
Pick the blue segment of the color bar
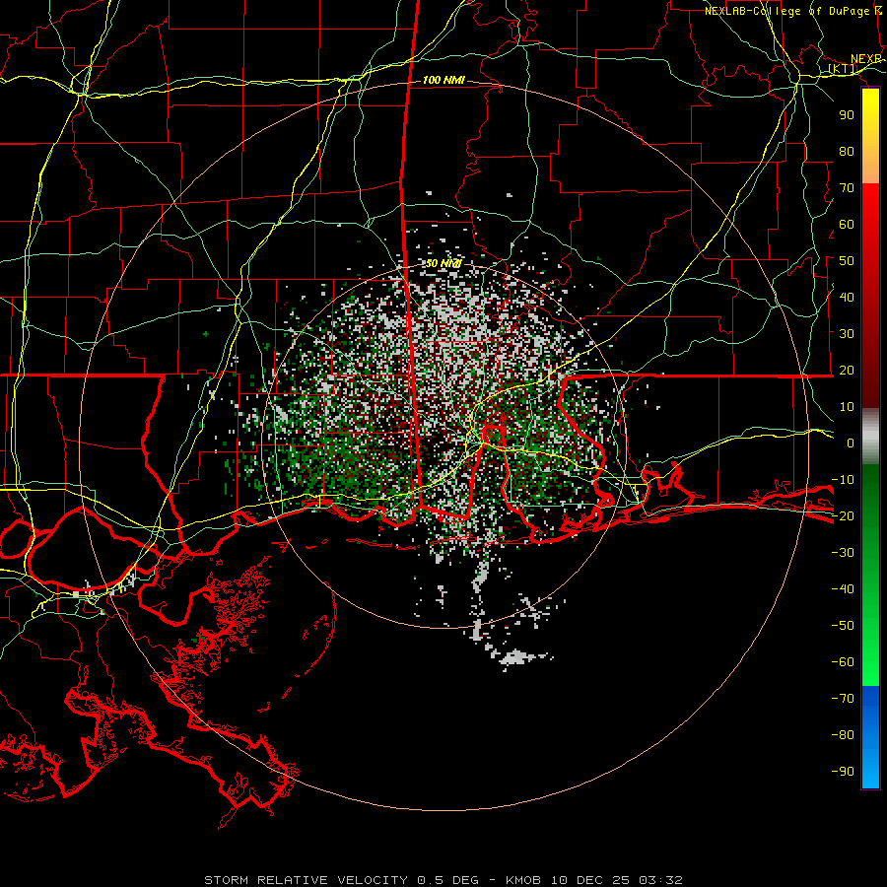tap(870, 736)
